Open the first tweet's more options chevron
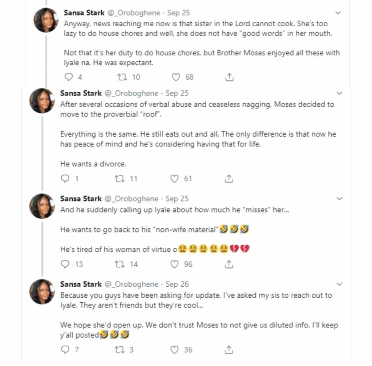 click(338, 13)
